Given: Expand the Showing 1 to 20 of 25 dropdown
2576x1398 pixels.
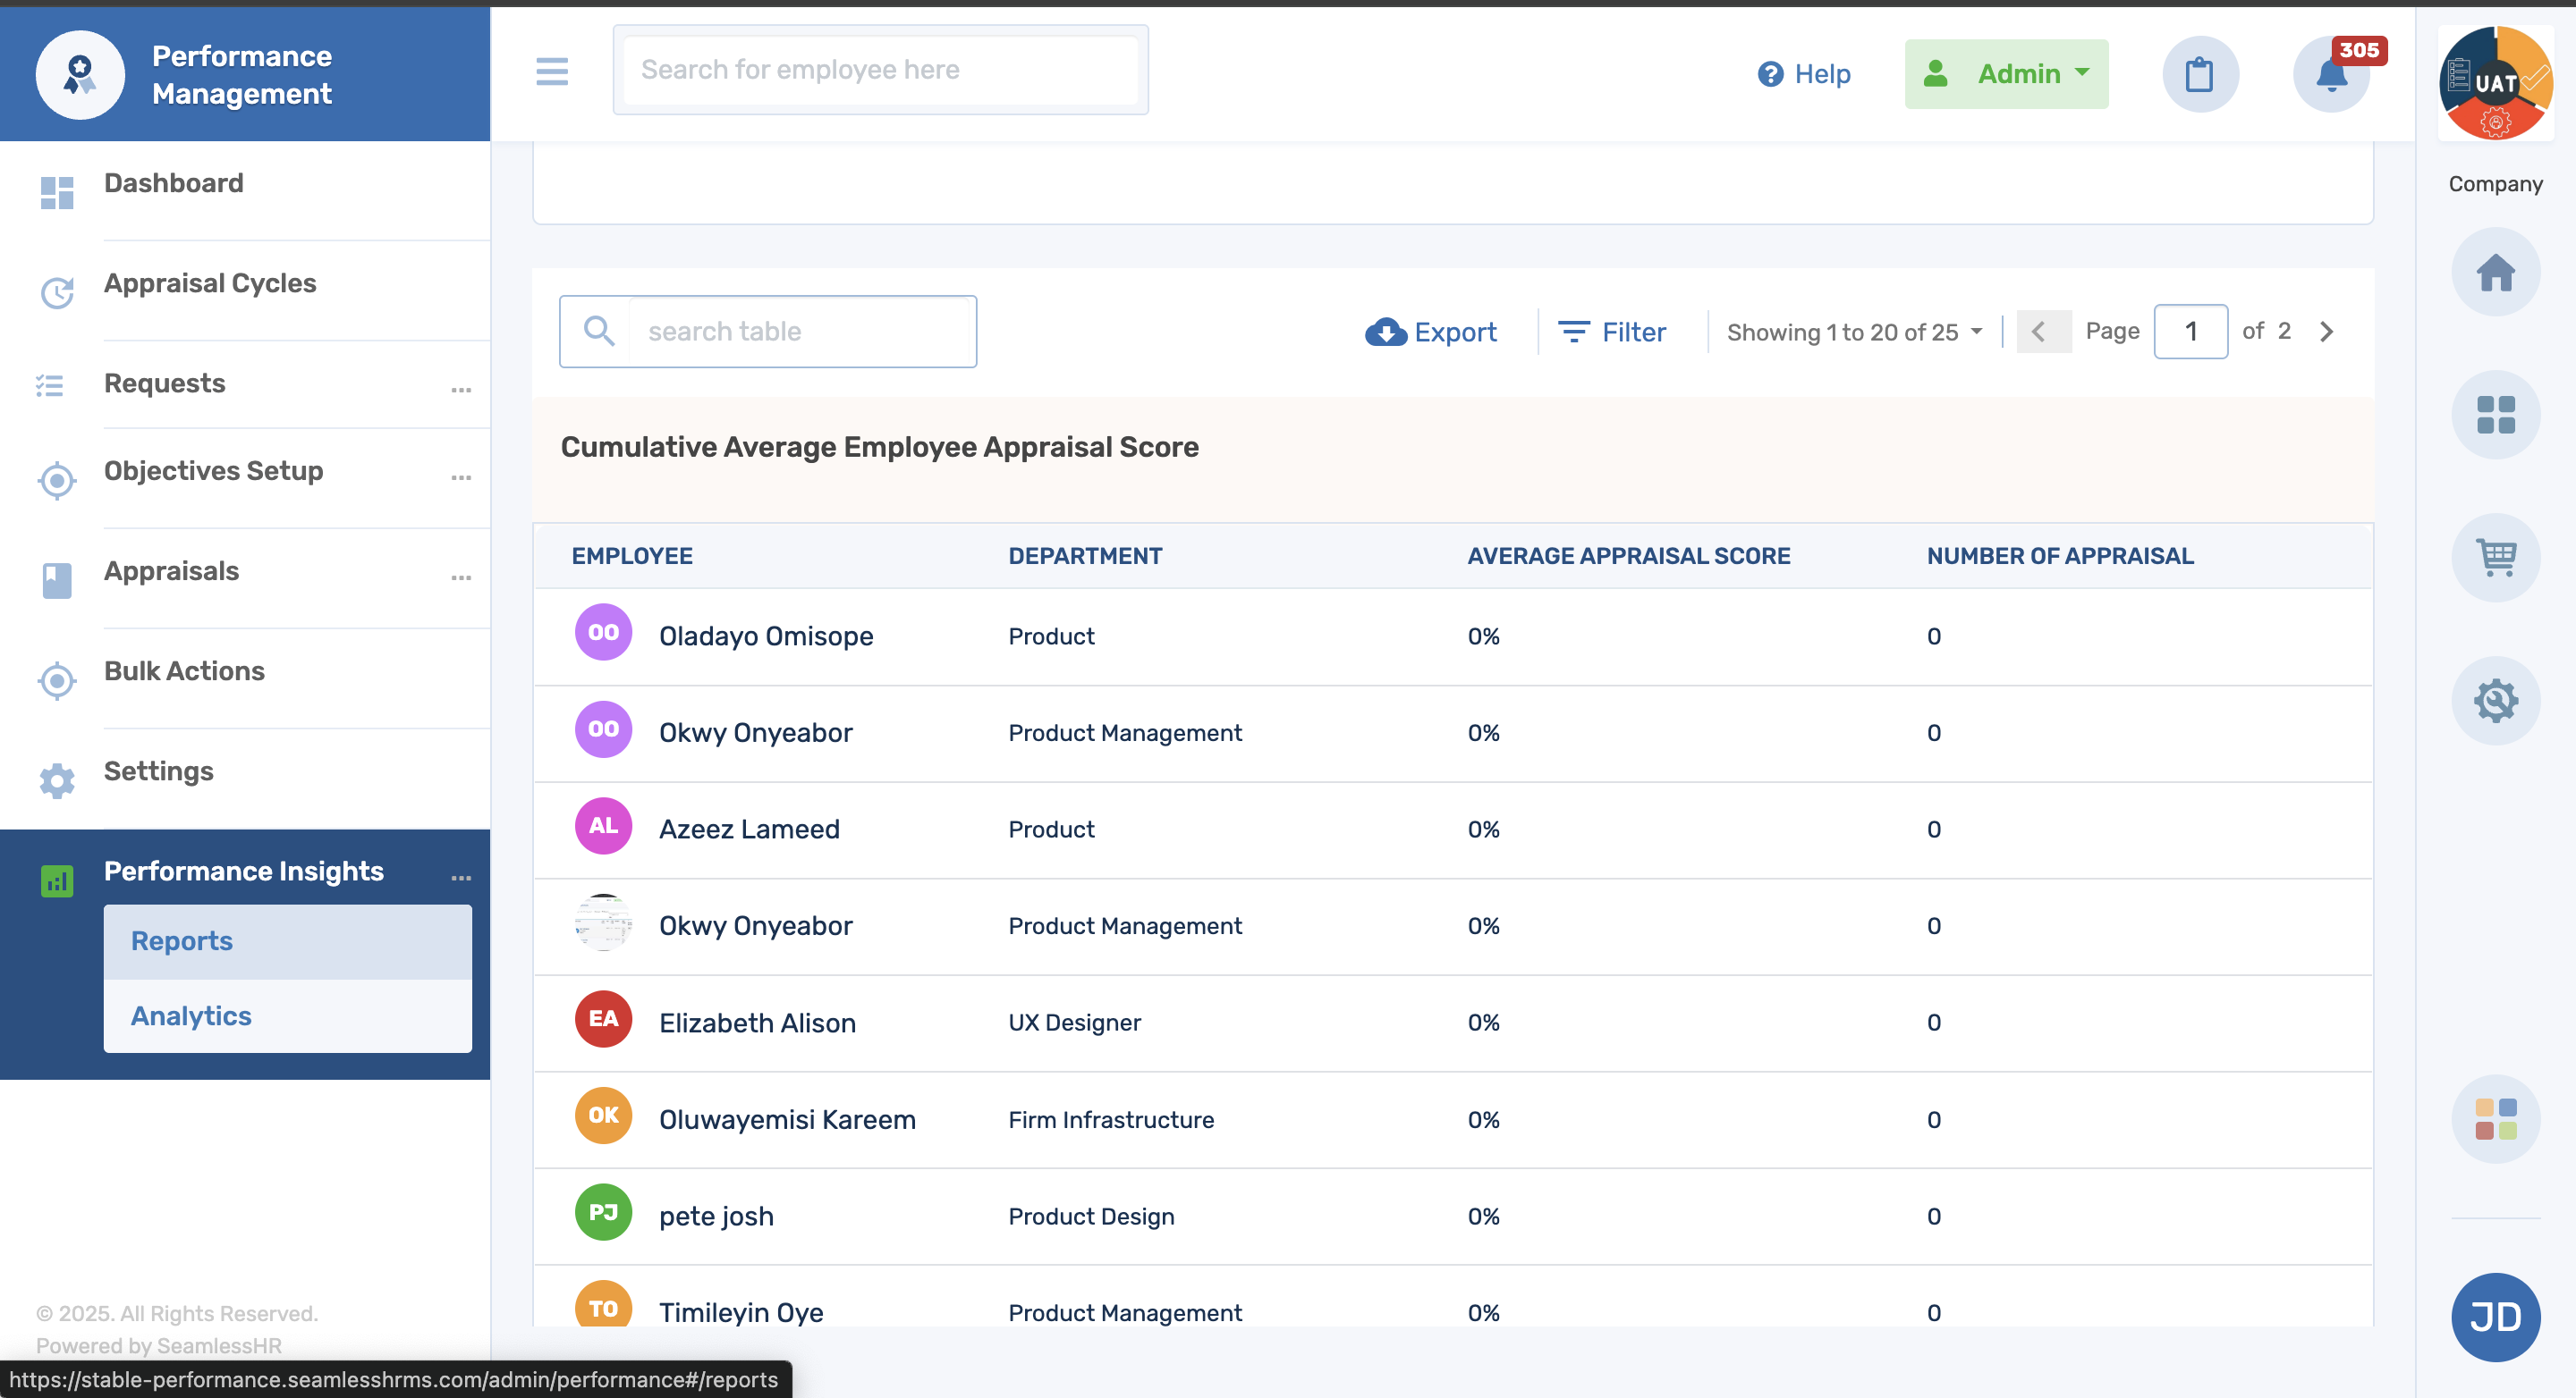Looking at the screenshot, I should click(x=1853, y=332).
